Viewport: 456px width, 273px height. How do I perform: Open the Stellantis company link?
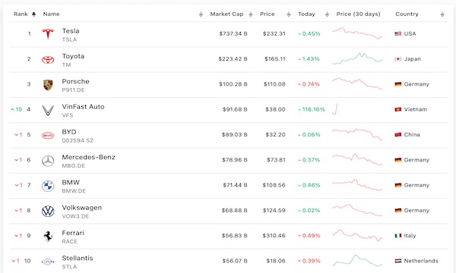[x=78, y=258]
